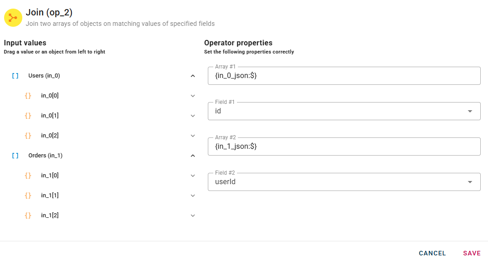This screenshot has width=488, height=264.
Task: Expand the in_0[0] object chevron
Action: point(193,96)
